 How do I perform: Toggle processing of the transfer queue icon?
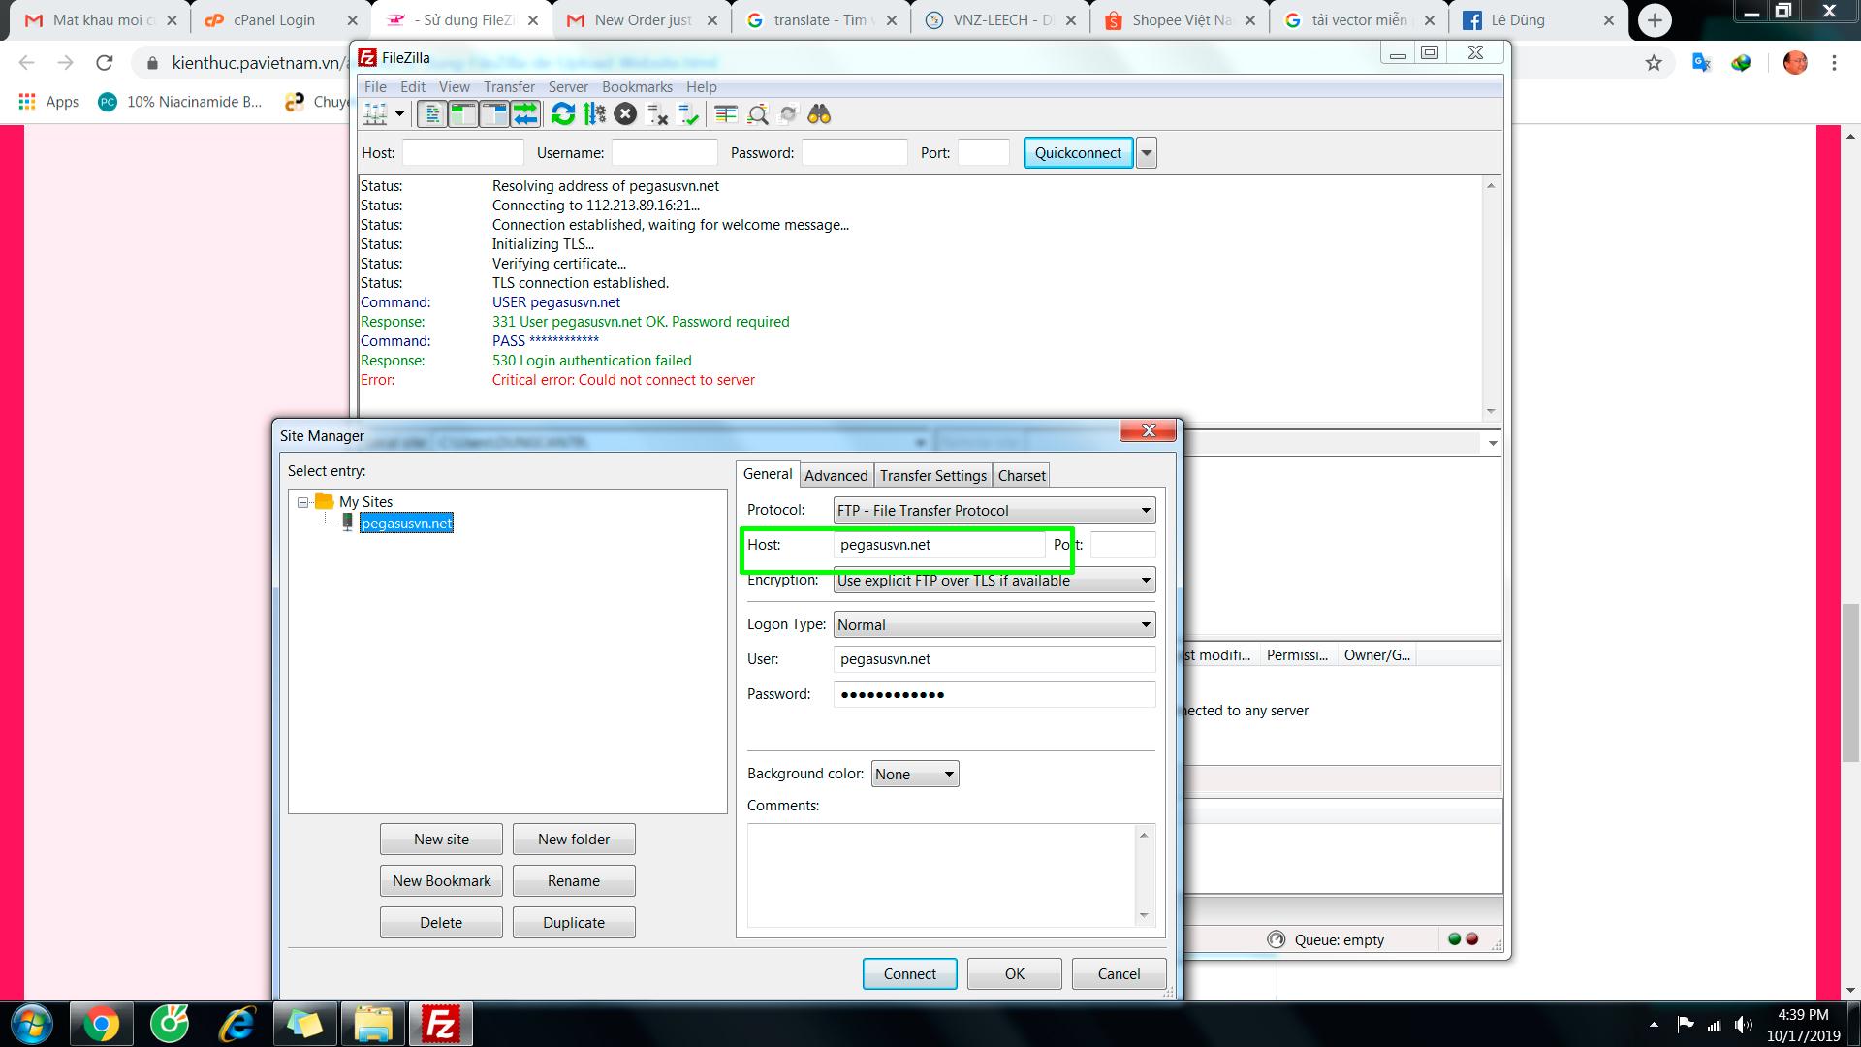594,114
